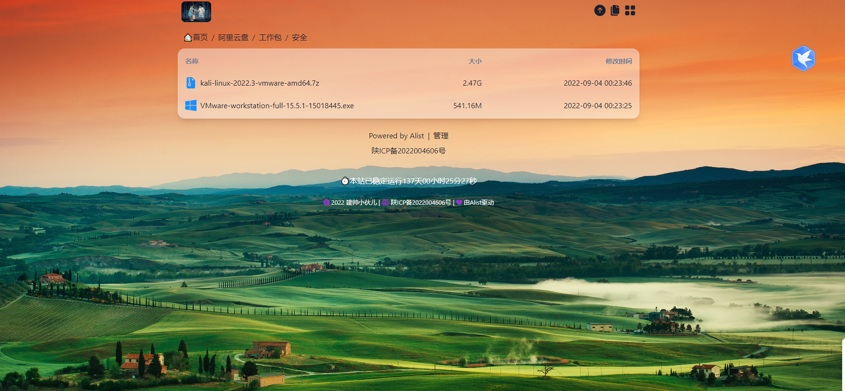Click the upload arrow icon
The image size is (845, 391).
[x=599, y=10]
